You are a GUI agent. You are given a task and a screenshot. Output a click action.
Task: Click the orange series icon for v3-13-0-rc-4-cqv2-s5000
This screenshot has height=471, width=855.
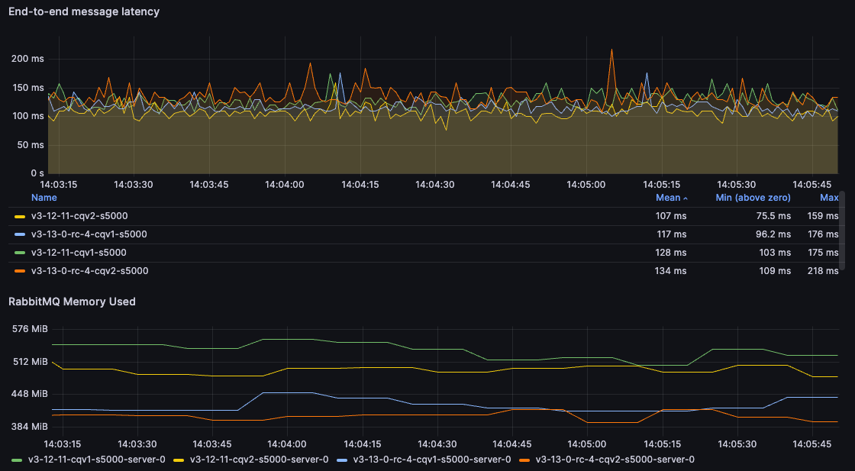[x=20, y=271]
